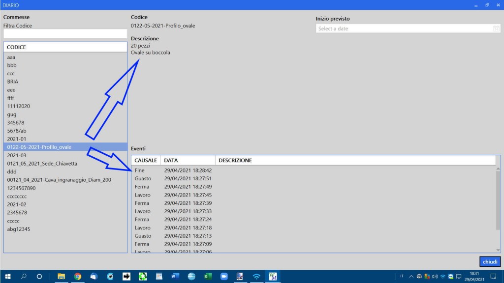Screen dimensions: 504x283
Task: Select commessa 'abg12345' in the list
Action: [65, 229]
